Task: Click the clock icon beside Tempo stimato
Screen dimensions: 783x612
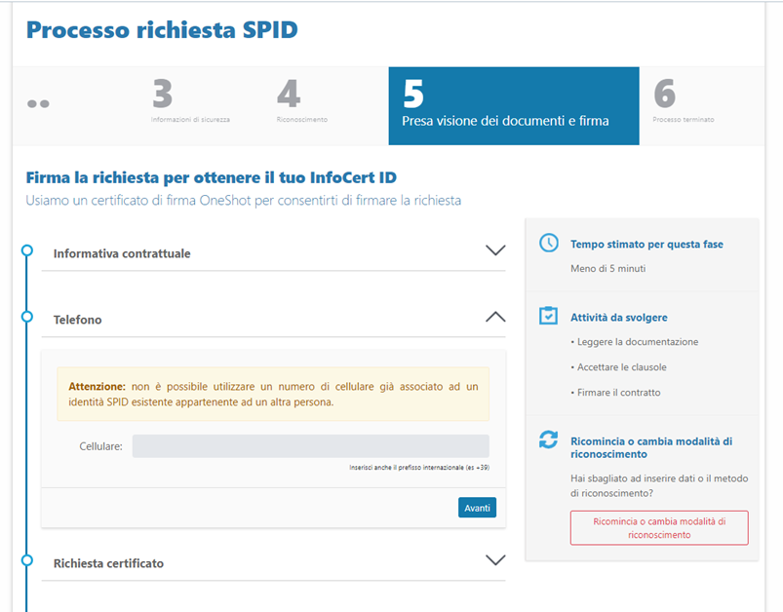Action: point(549,243)
